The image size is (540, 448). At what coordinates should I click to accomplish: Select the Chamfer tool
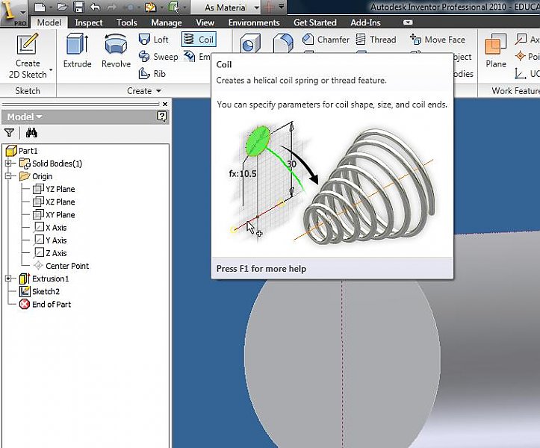coord(326,40)
